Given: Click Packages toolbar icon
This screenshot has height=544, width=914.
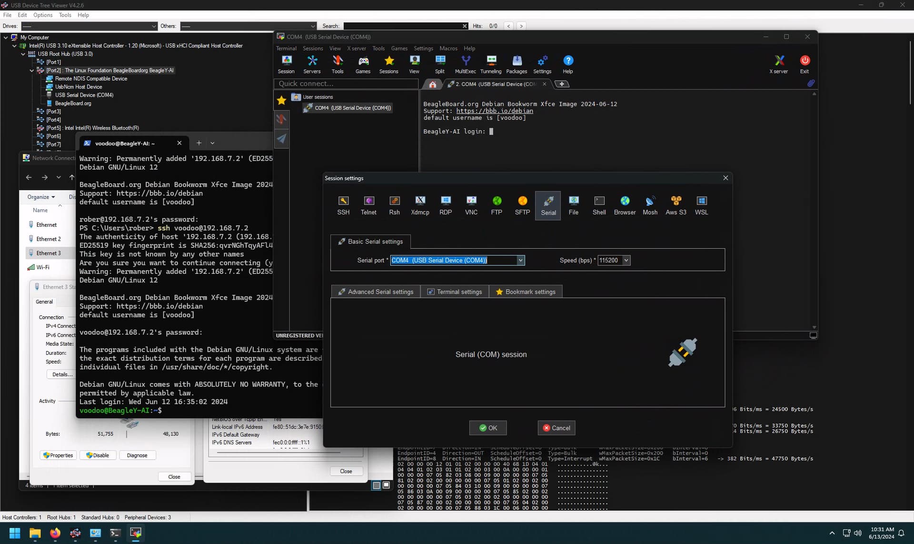Looking at the screenshot, I should 517,64.
